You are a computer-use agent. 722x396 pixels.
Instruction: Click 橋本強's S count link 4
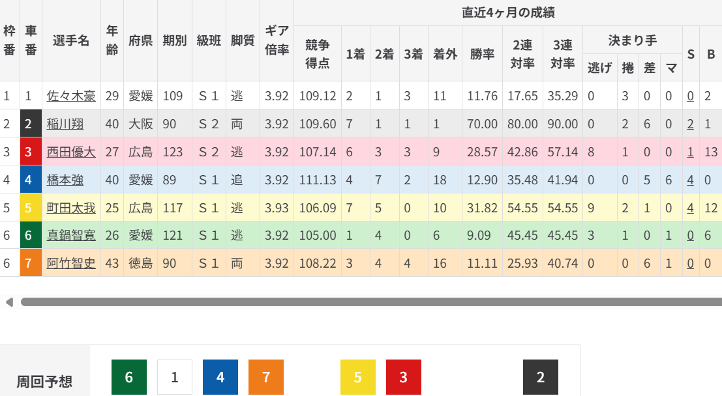[x=690, y=180]
